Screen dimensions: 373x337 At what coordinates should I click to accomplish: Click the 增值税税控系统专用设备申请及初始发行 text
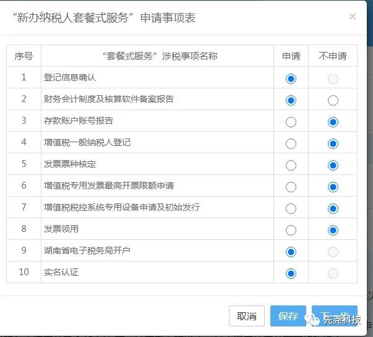point(122,207)
